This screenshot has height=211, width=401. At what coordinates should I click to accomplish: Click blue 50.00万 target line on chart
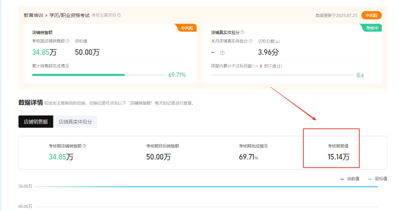tap(206, 186)
